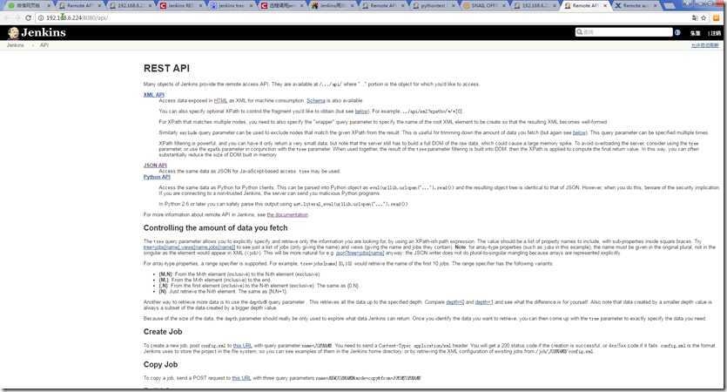The height and width of the screenshot is (392, 727).
Task: Click the help icon beside Jenkins search box
Action: coord(677,32)
